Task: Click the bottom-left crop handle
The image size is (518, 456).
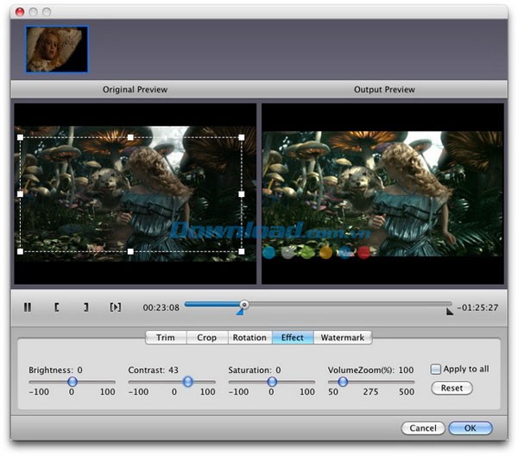Action: coord(20,251)
